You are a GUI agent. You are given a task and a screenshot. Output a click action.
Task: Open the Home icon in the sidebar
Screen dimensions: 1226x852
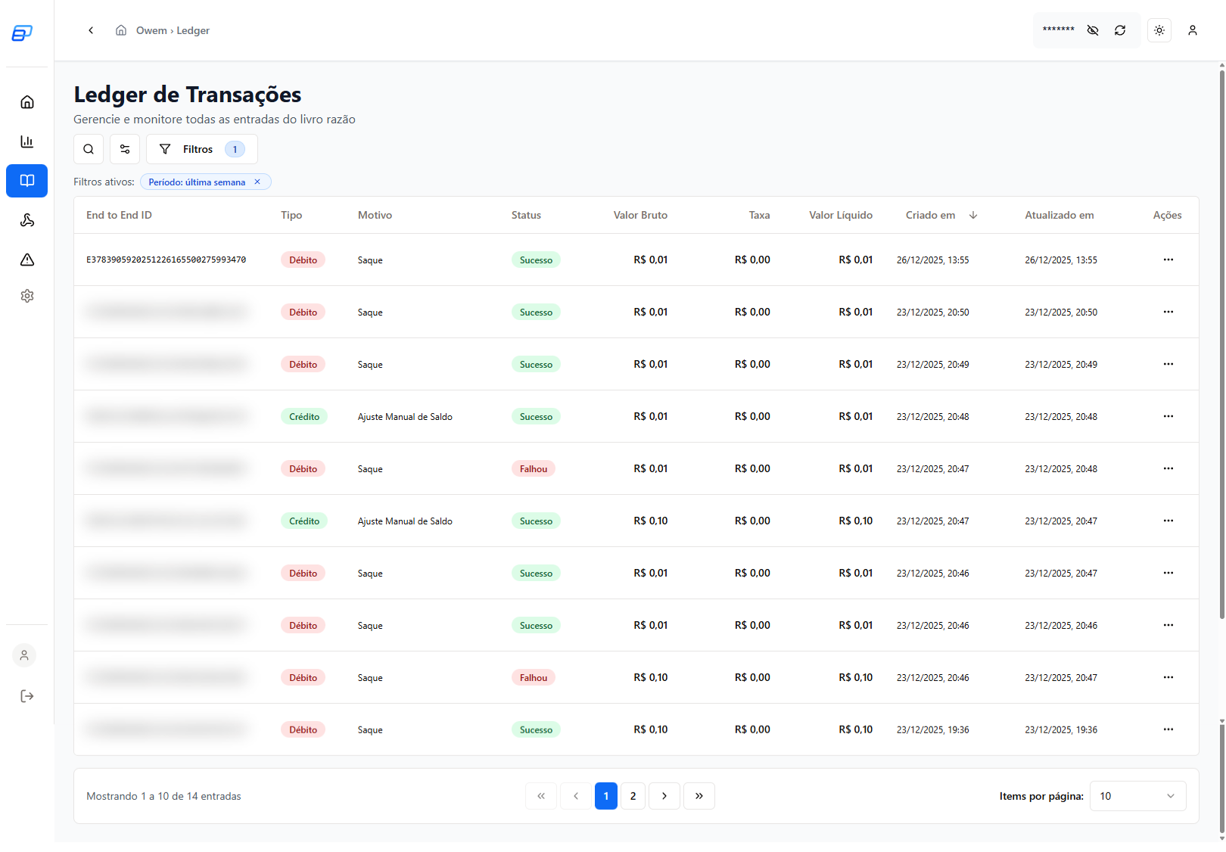(26, 102)
